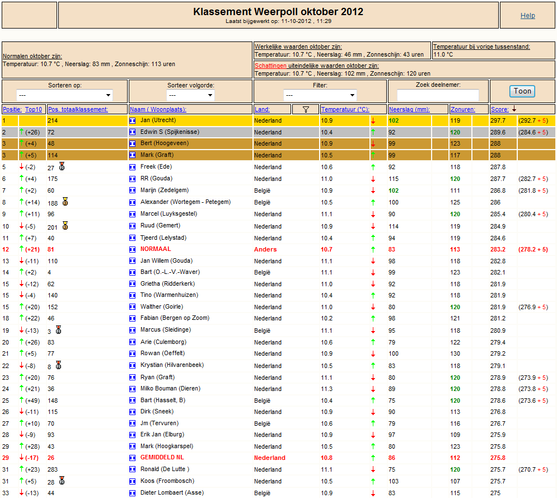
Task: Click the blue icon next to Edwin S (Spijkenisse)
Action: [x=133, y=132]
